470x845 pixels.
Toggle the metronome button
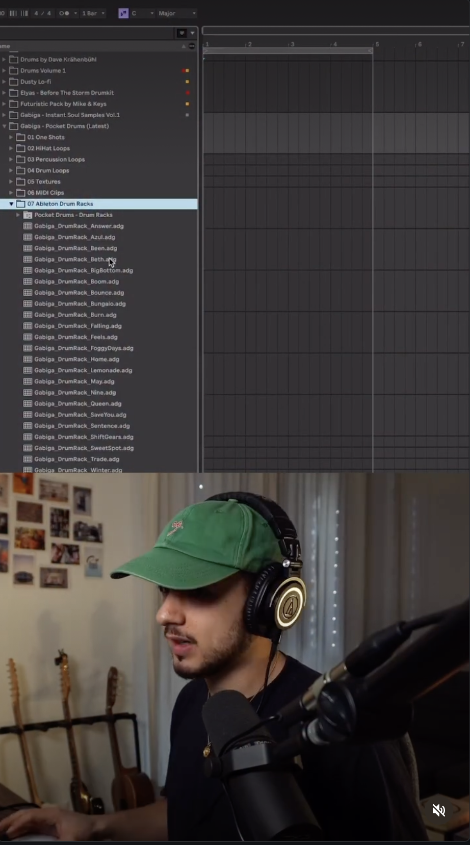[64, 13]
